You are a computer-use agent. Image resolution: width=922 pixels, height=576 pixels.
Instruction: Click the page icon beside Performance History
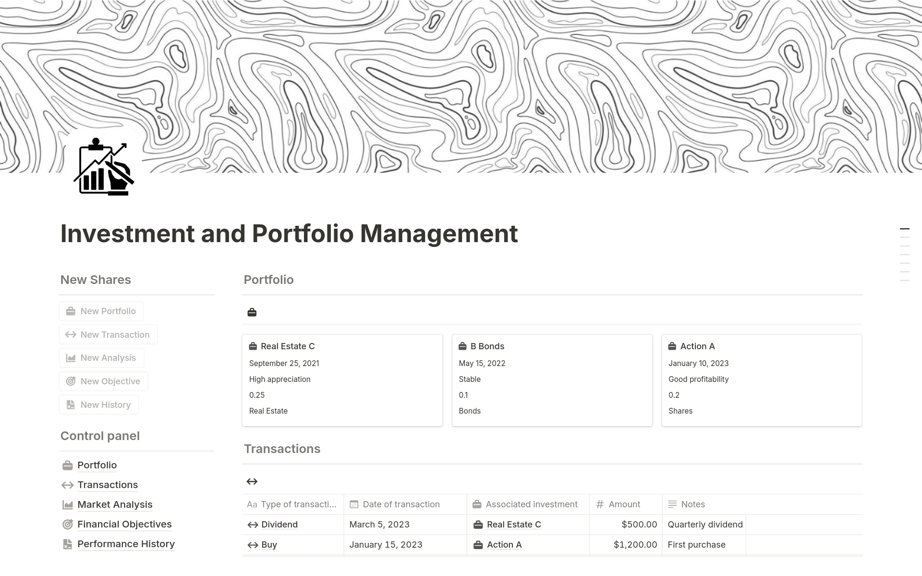pyautogui.click(x=67, y=543)
